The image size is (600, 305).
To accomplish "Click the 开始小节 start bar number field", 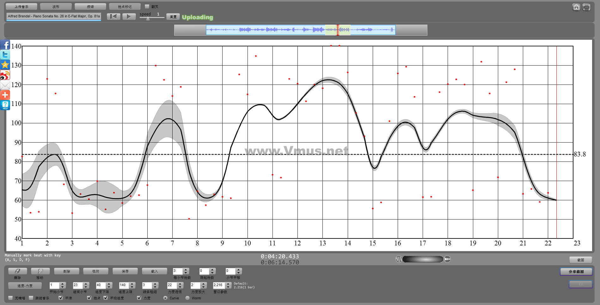I will click(x=54, y=285).
